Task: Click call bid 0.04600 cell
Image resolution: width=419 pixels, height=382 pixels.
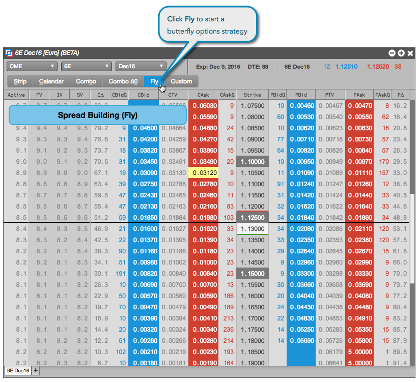Action: (144, 128)
